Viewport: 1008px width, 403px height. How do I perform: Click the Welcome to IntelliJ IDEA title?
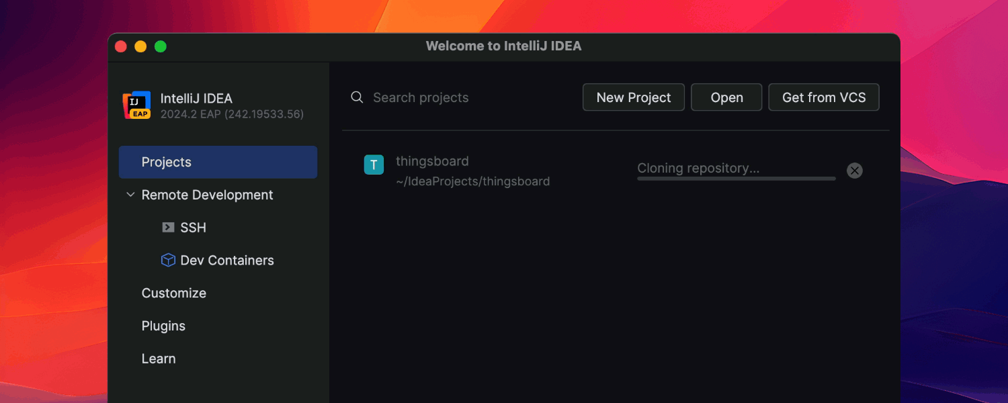coord(503,46)
